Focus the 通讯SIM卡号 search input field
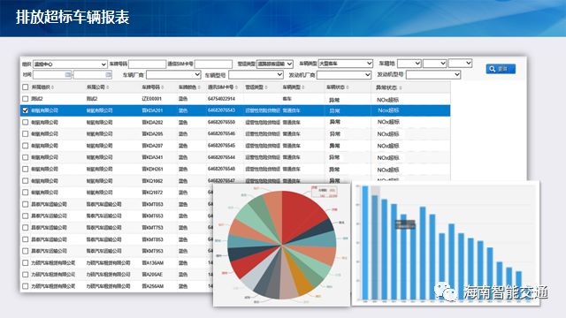The image size is (566, 318). [213, 64]
